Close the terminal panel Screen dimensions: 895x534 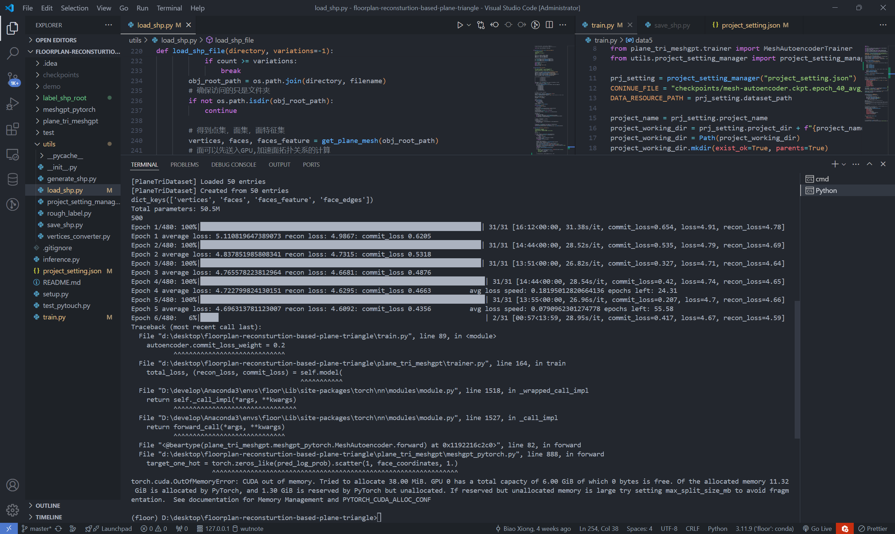pos(883,164)
